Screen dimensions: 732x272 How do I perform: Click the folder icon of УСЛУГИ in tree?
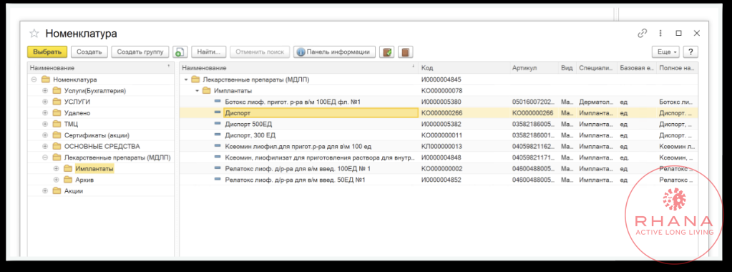coord(57,102)
